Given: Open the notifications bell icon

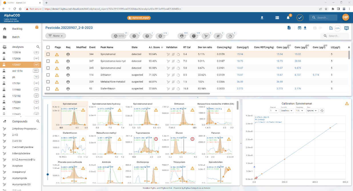Looking at the screenshot, I should pyautogui.click(x=288, y=18).
